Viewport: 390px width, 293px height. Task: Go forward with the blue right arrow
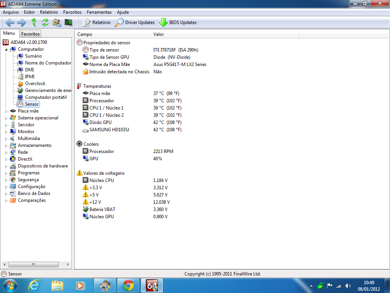click(22, 23)
